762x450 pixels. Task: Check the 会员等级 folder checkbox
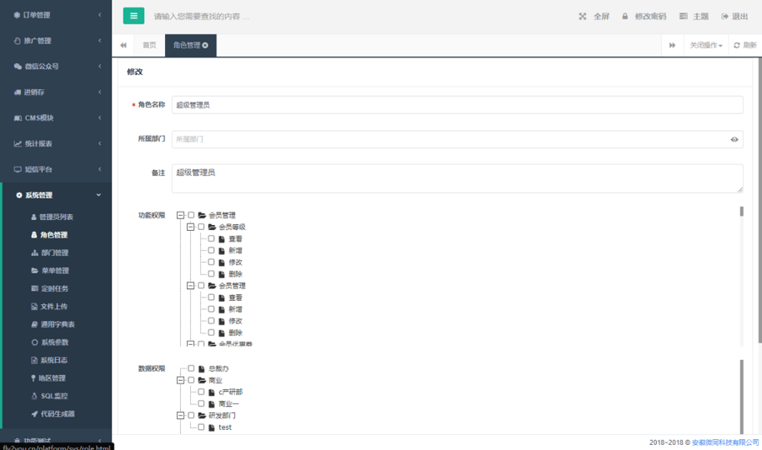[x=201, y=227]
